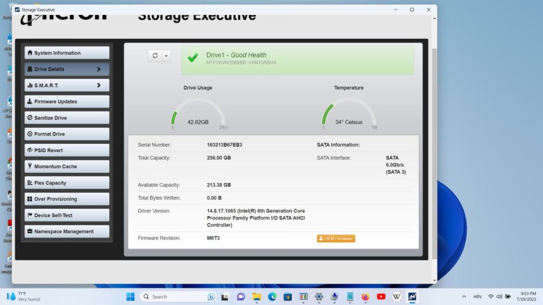The height and width of the screenshot is (305, 543).
Task: Expand the S.M.A.R.T. chevron arrow
Action: (x=99, y=86)
